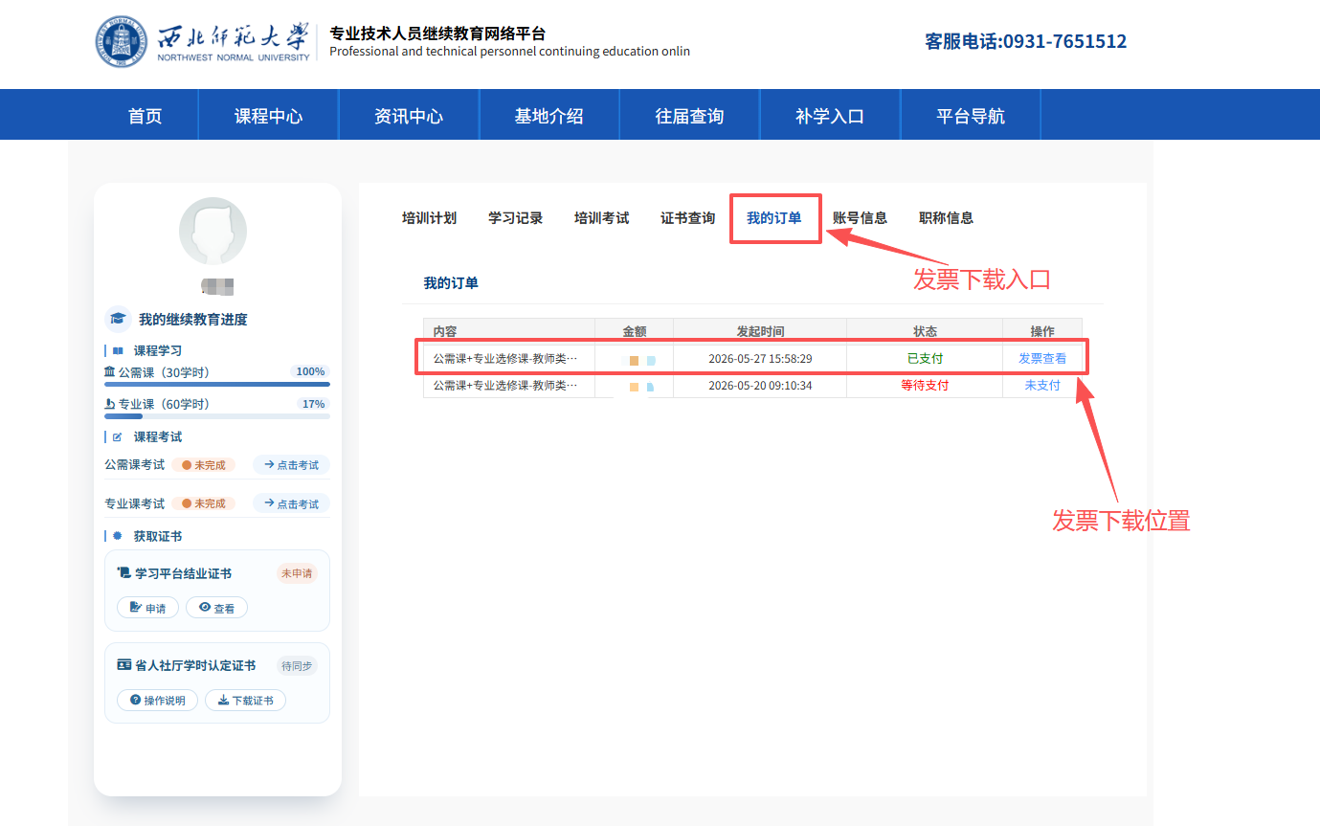Image resolution: width=1320 pixels, height=826 pixels.
Task: Click the 发起时间 column header
Action: [x=760, y=331]
